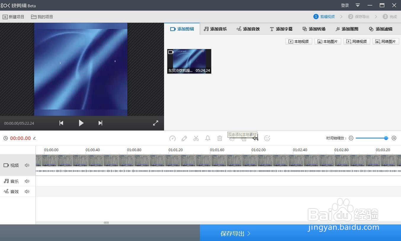Viewport: 401px width, 241px height.
Task: Click the trash delete icon
Action: [220, 138]
